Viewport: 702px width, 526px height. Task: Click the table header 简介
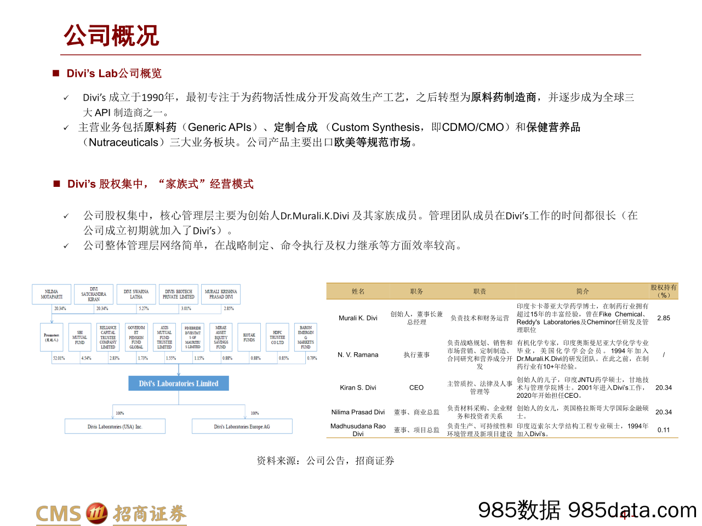click(x=583, y=291)
